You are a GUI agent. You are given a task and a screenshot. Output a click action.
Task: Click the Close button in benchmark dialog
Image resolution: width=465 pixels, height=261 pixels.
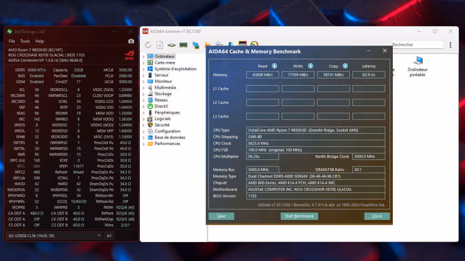(377, 216)
